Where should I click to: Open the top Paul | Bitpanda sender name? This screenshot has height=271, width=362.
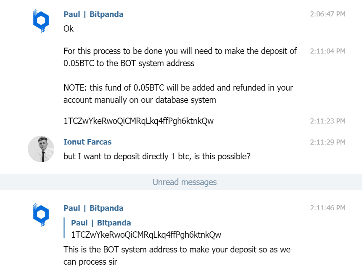(x=93, y=14)
